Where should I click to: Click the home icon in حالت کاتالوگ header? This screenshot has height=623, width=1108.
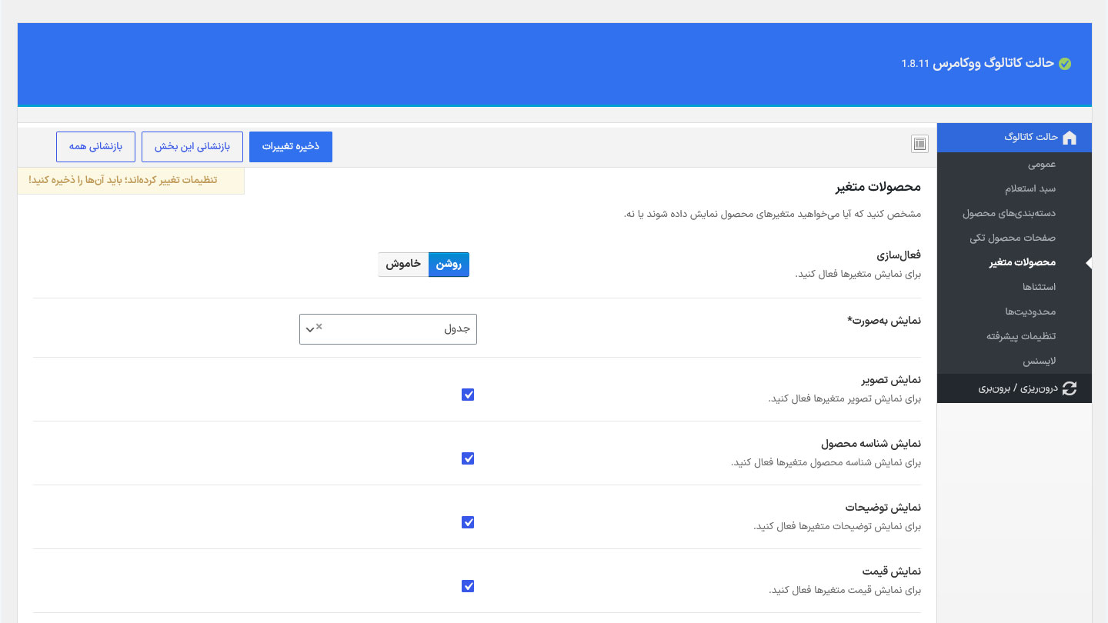point(1069,138)
